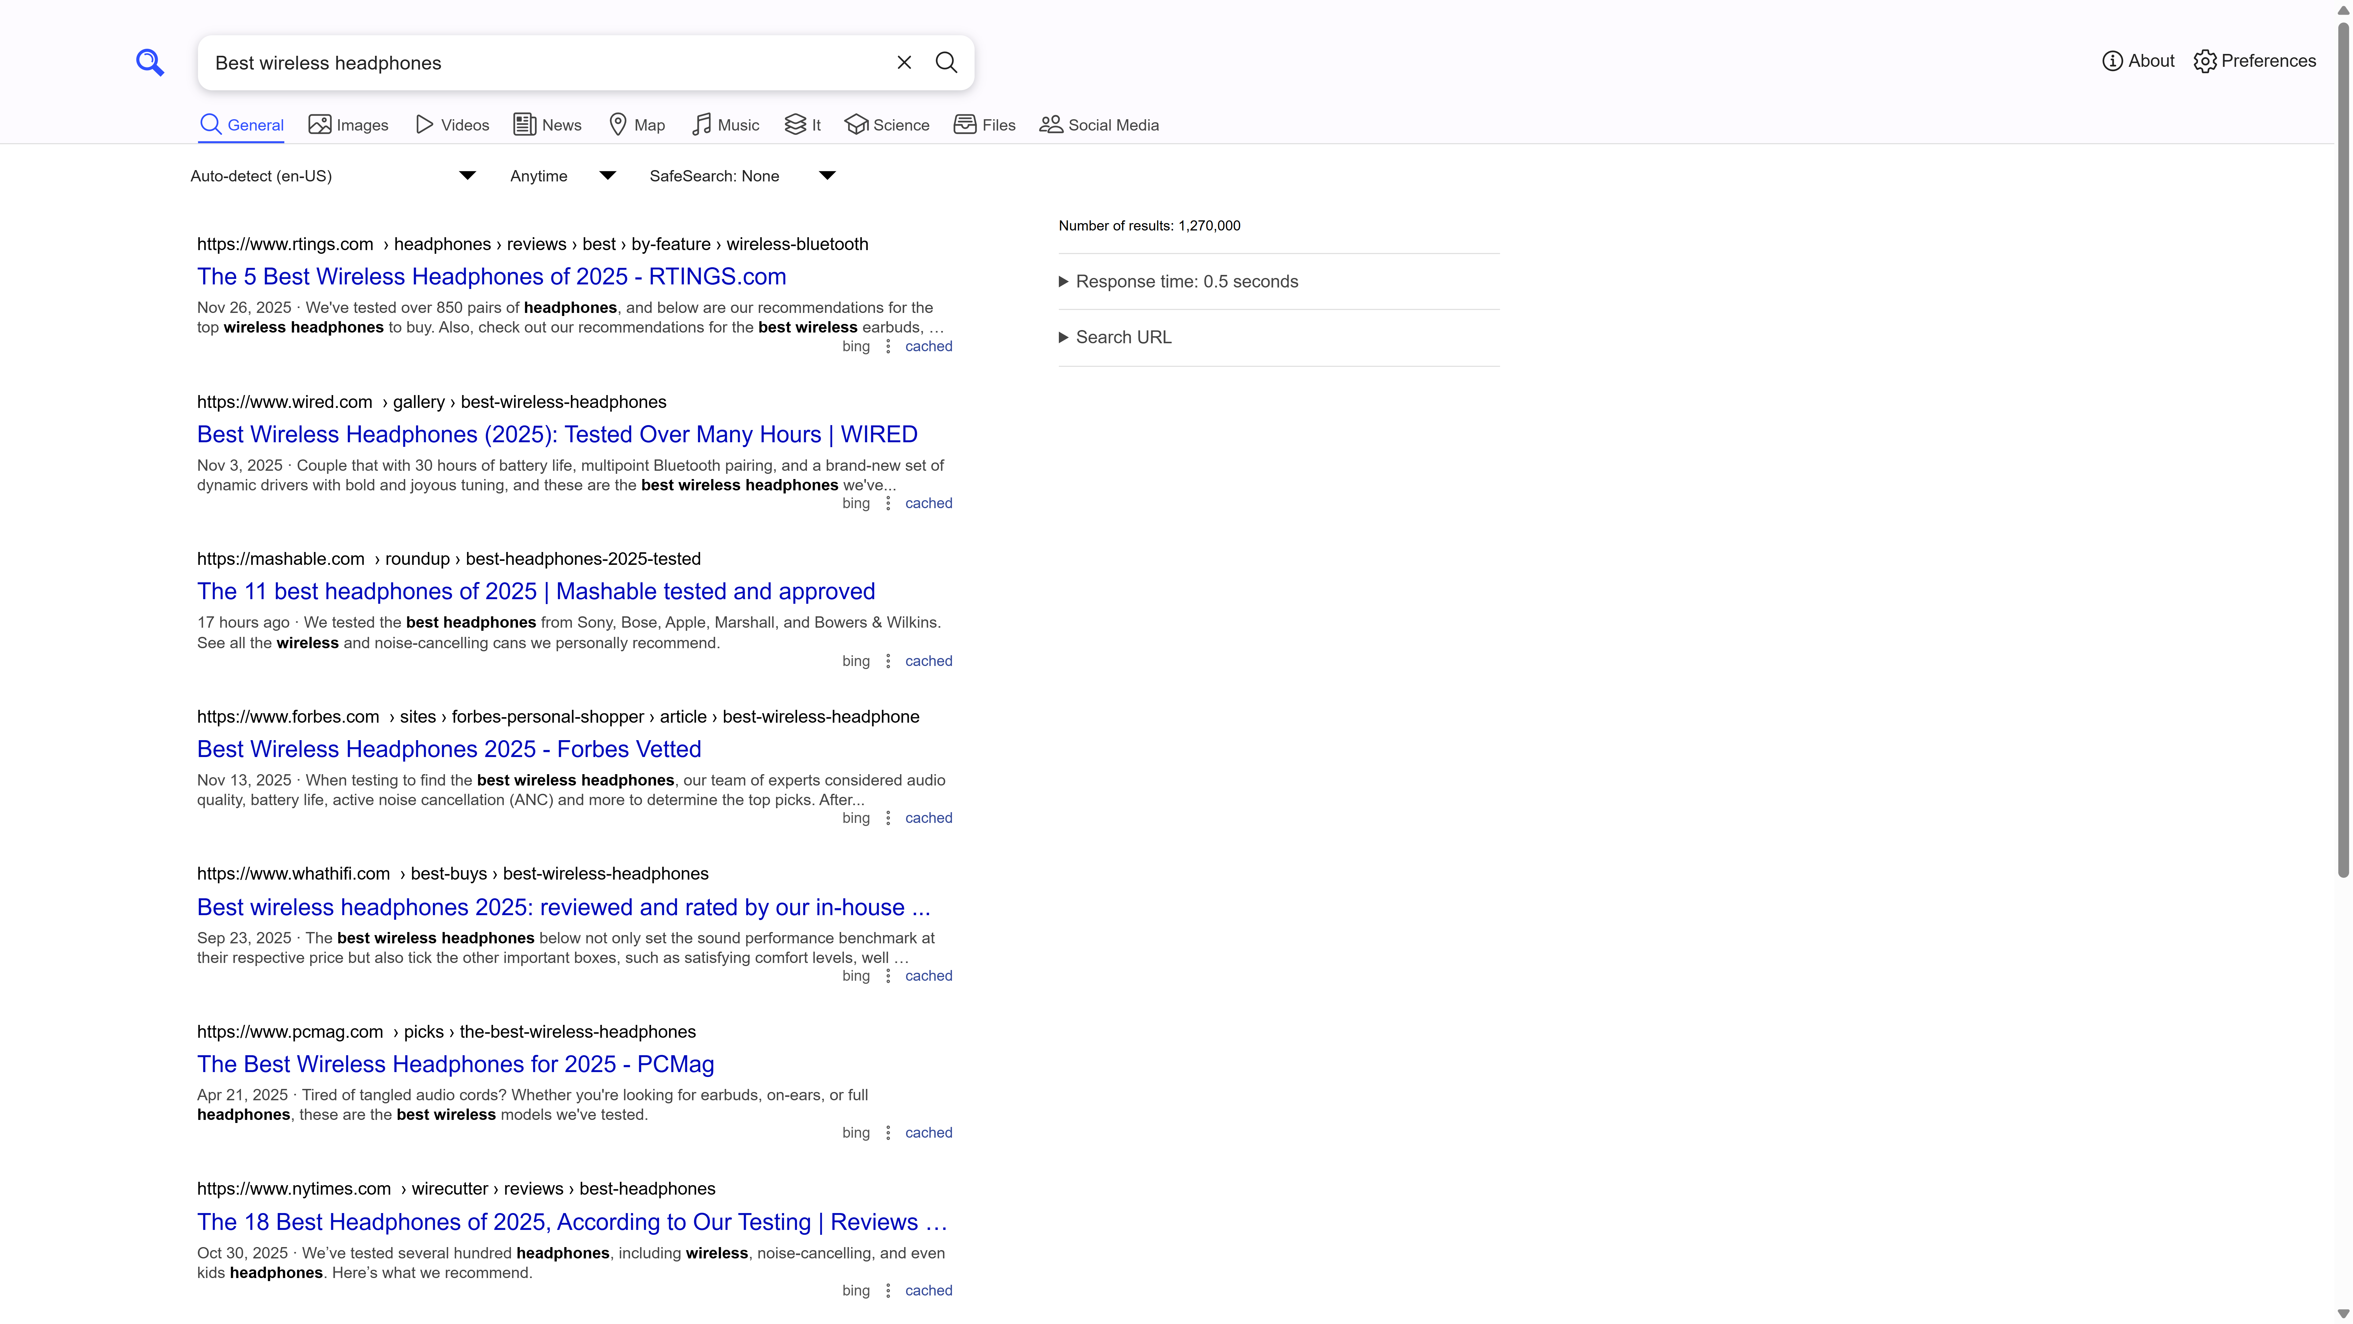
Task: Open the Map search category
Action: pyautogui.click(x=637, y=125)
